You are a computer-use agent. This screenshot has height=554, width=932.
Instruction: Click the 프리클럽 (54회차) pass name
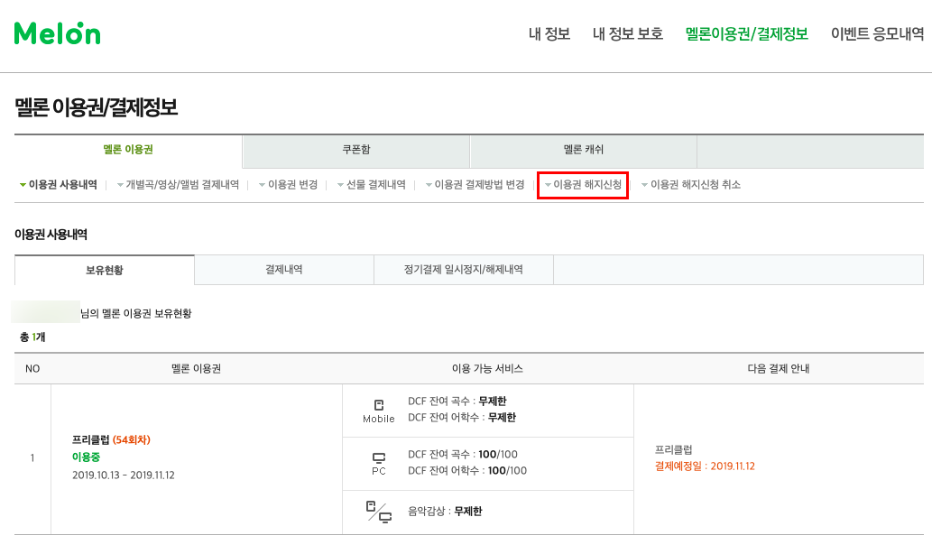(x=111, y=440)
